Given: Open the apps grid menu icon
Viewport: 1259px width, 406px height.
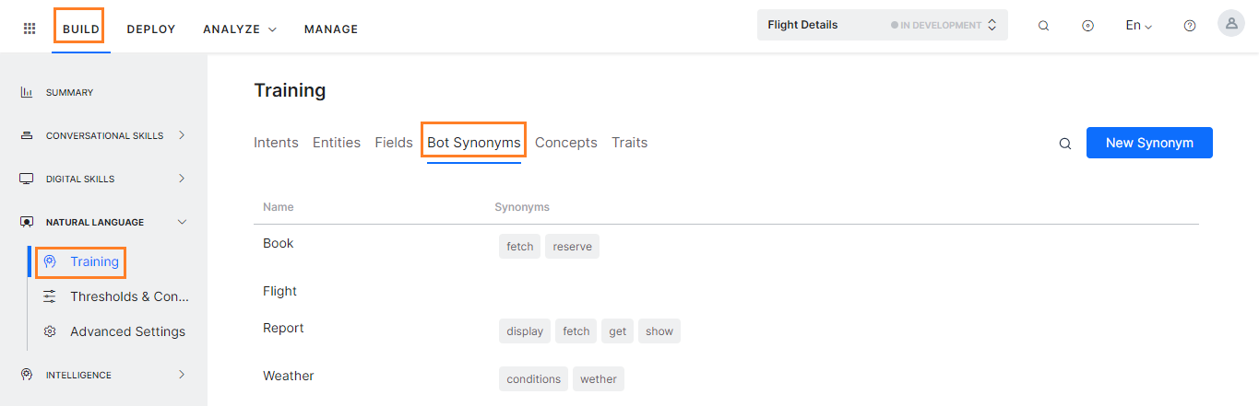Looking at the screenshot, I should point(30,29).
